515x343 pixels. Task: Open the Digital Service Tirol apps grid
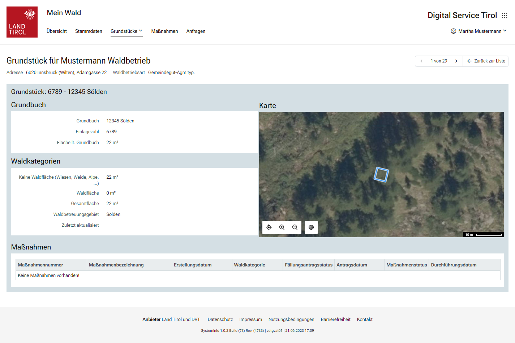(505, 16)
